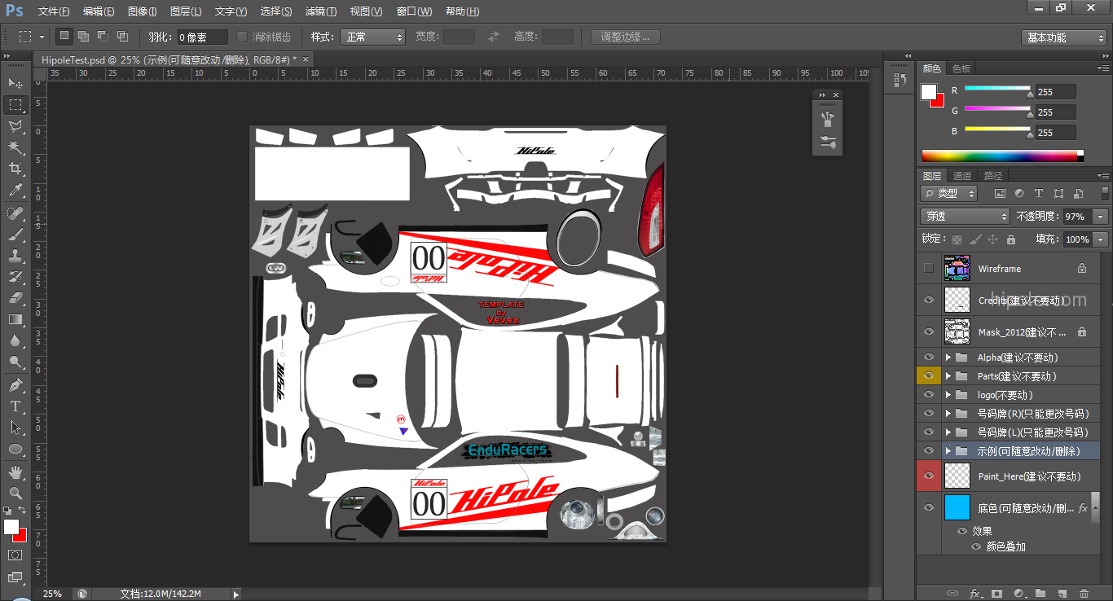The height and width of the screenshot is (601, 1113).
Task: Select the Ellipse shape tool
Action: 15,449
